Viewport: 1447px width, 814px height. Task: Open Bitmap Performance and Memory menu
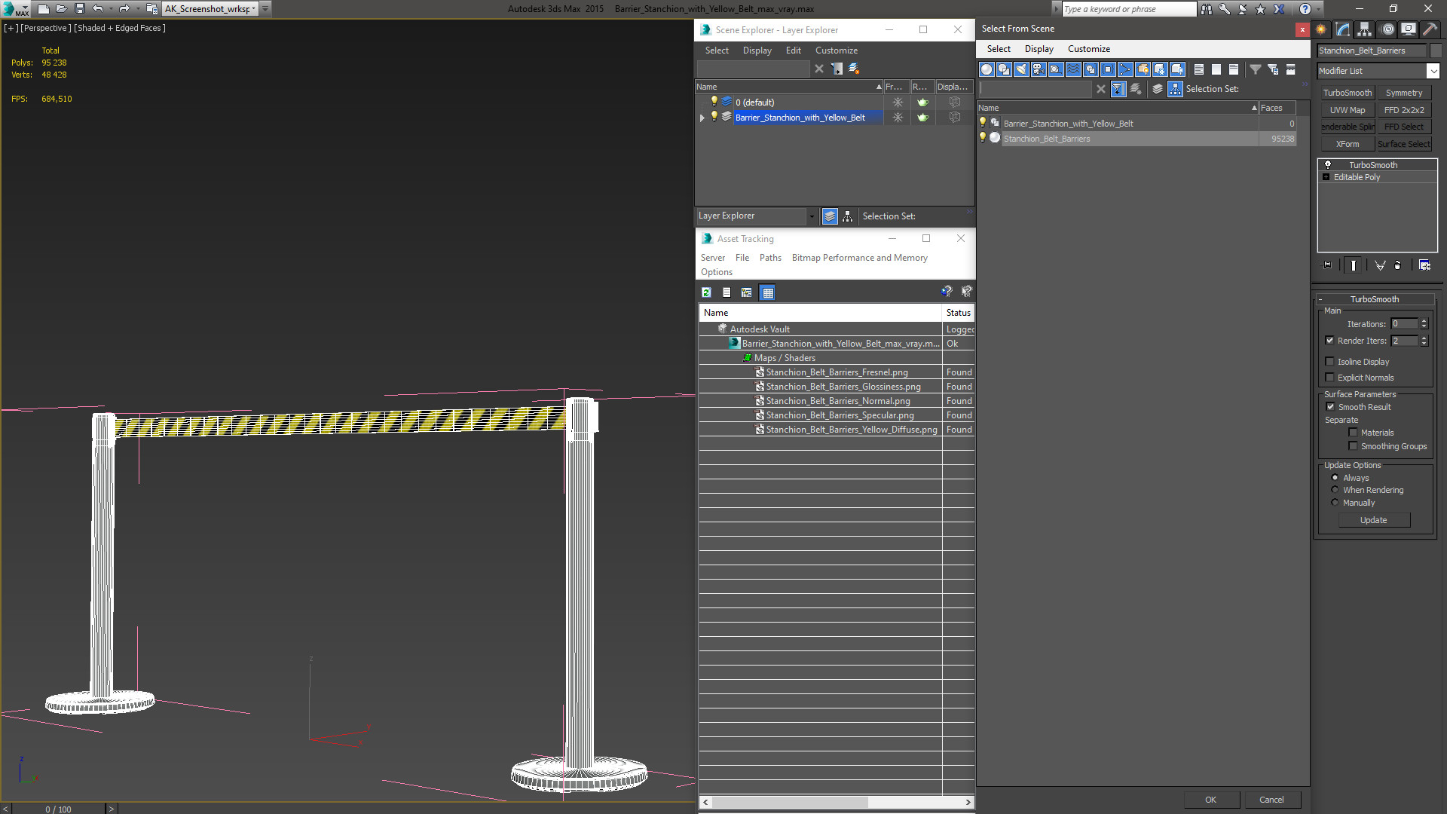click(859, 258)
